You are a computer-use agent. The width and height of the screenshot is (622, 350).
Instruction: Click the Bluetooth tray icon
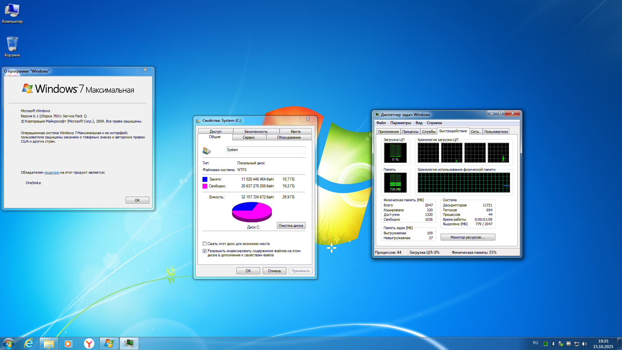coord(553,344)
